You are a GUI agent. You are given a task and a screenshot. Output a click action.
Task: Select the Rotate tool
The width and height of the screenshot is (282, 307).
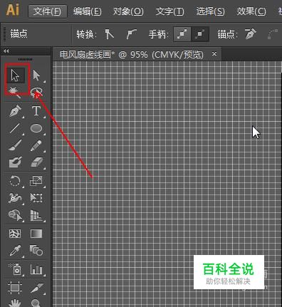(x=15, y=181)
